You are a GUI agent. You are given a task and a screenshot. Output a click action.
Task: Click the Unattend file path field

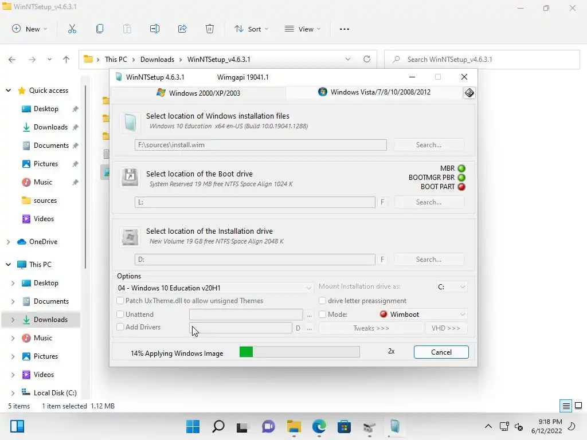tap(246, 315)
